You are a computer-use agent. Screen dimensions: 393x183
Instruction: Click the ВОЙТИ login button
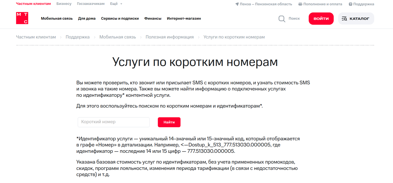(x=321, y=19)
